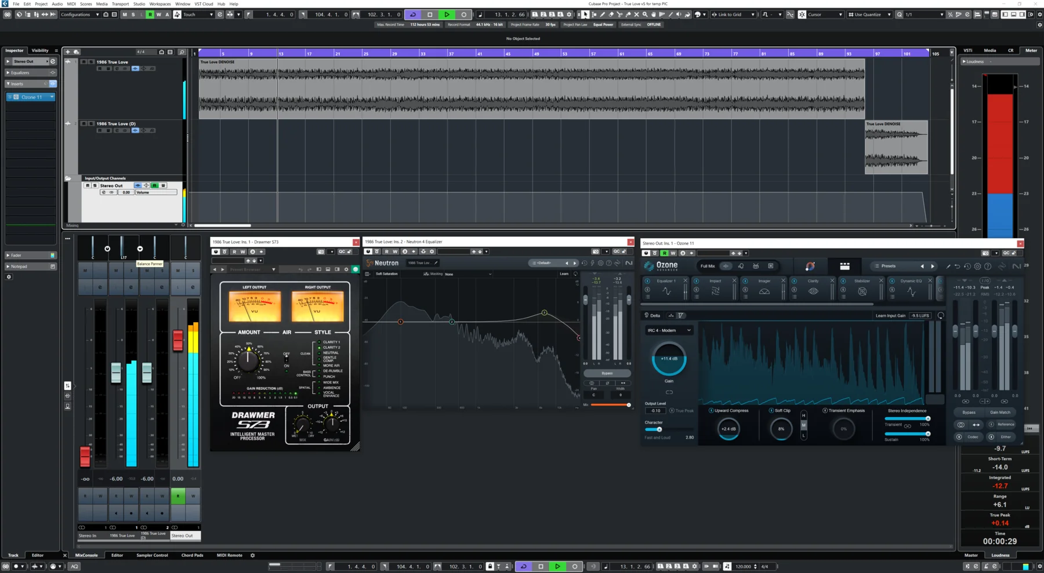Expand the Fader inspector section

point(31,255)
